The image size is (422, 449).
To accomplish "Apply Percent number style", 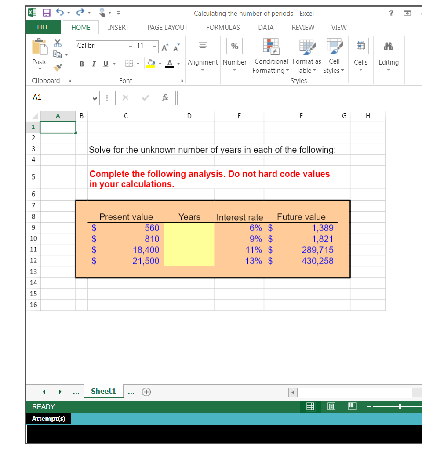I will (x=234, y=46).
